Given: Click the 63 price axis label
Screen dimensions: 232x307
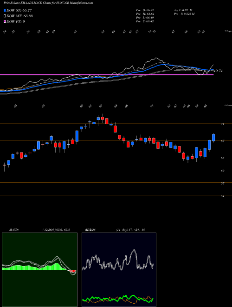Looking at the screenshot, I should click(222, 158).
